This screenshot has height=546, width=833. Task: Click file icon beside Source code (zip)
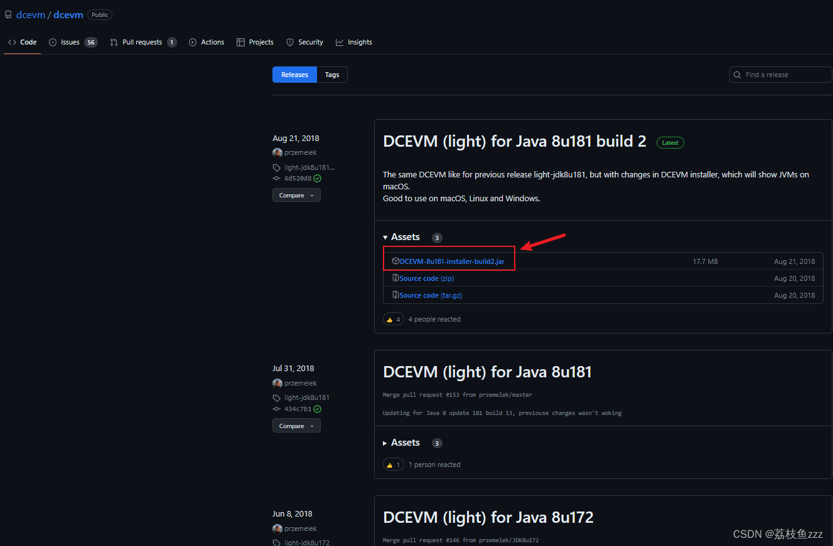[395, 278]
